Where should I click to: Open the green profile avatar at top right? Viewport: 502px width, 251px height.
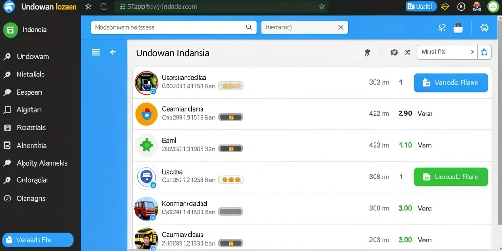click(x=493, y=7)
